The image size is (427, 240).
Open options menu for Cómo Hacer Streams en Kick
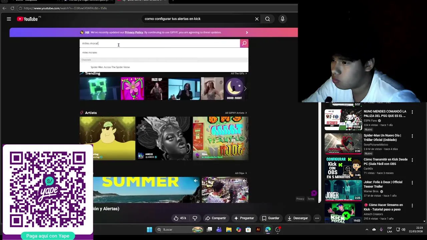pyautogui.click(x=412, y=206)
